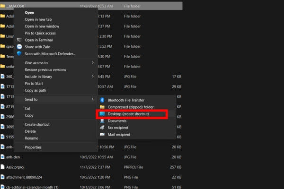This screenshot has height=189, width=284.
Task: Select Scan with Microsoft Defender entry
Action: click(50, 54)
